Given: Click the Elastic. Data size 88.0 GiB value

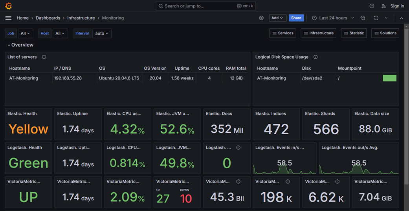Looking at the screenshot, I should tap(375, 129).
